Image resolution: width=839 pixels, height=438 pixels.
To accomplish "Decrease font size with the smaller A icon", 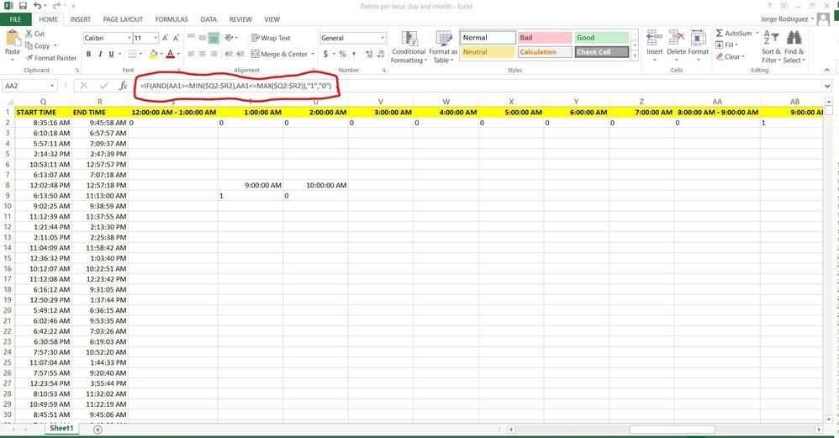I will pos(176,38).
